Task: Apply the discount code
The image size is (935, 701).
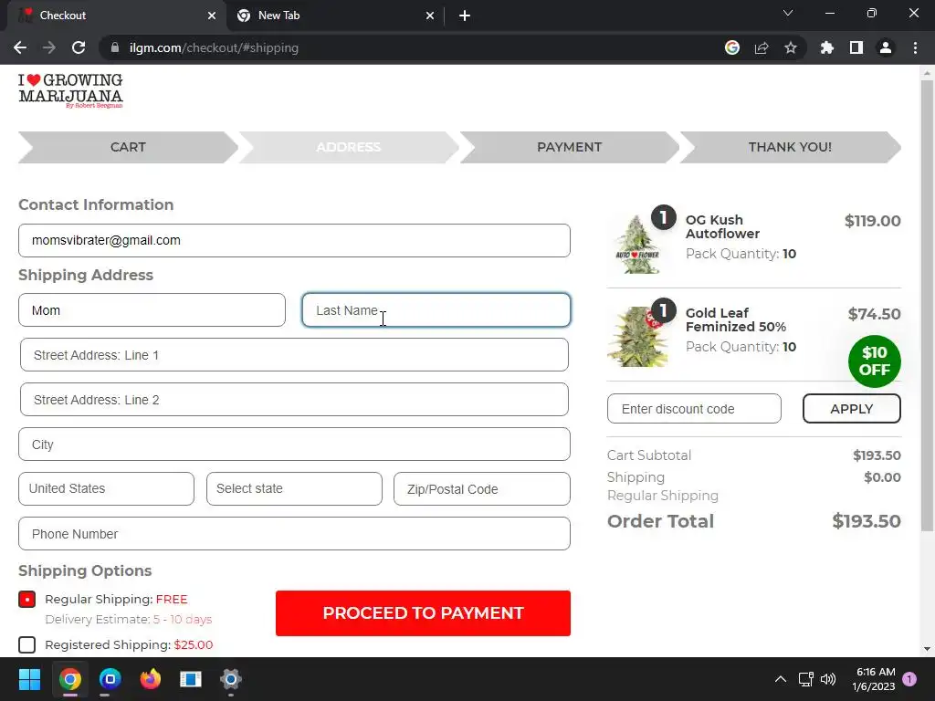Action: (852, 409)
